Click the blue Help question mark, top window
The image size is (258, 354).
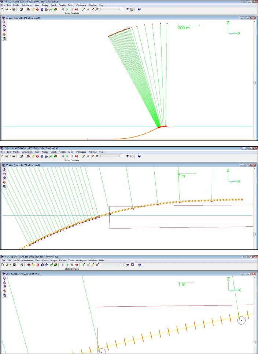point(139,9)
